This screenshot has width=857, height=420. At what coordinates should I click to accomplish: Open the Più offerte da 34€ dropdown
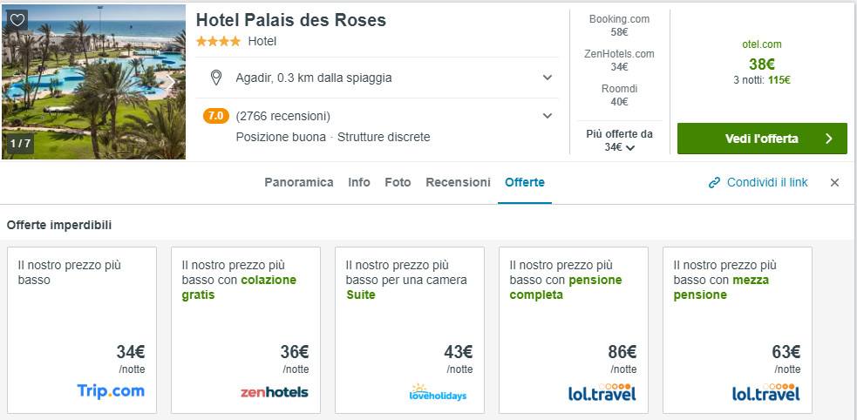(x=619, y=141)
